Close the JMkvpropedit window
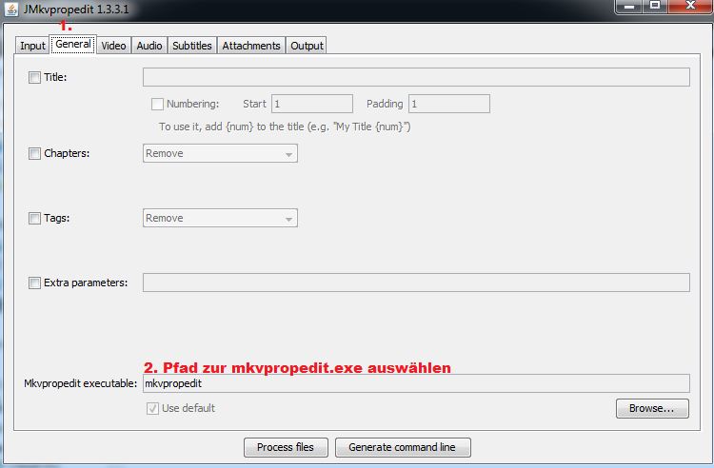 coord(690,6)
